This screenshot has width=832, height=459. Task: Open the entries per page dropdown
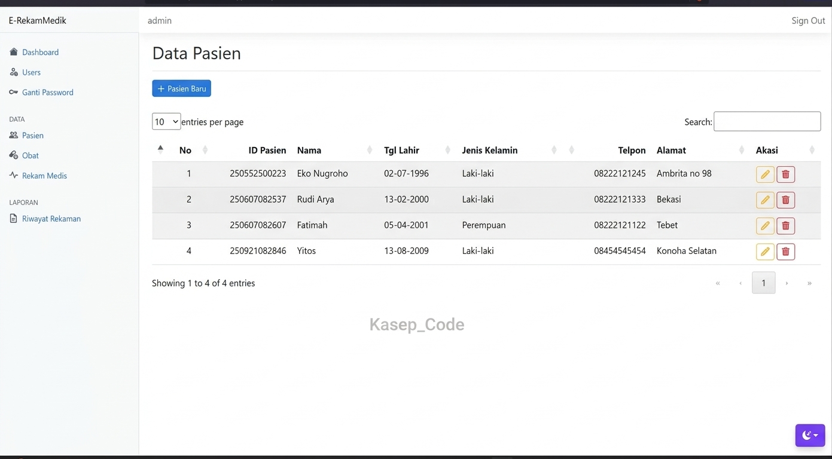point(166,121)
